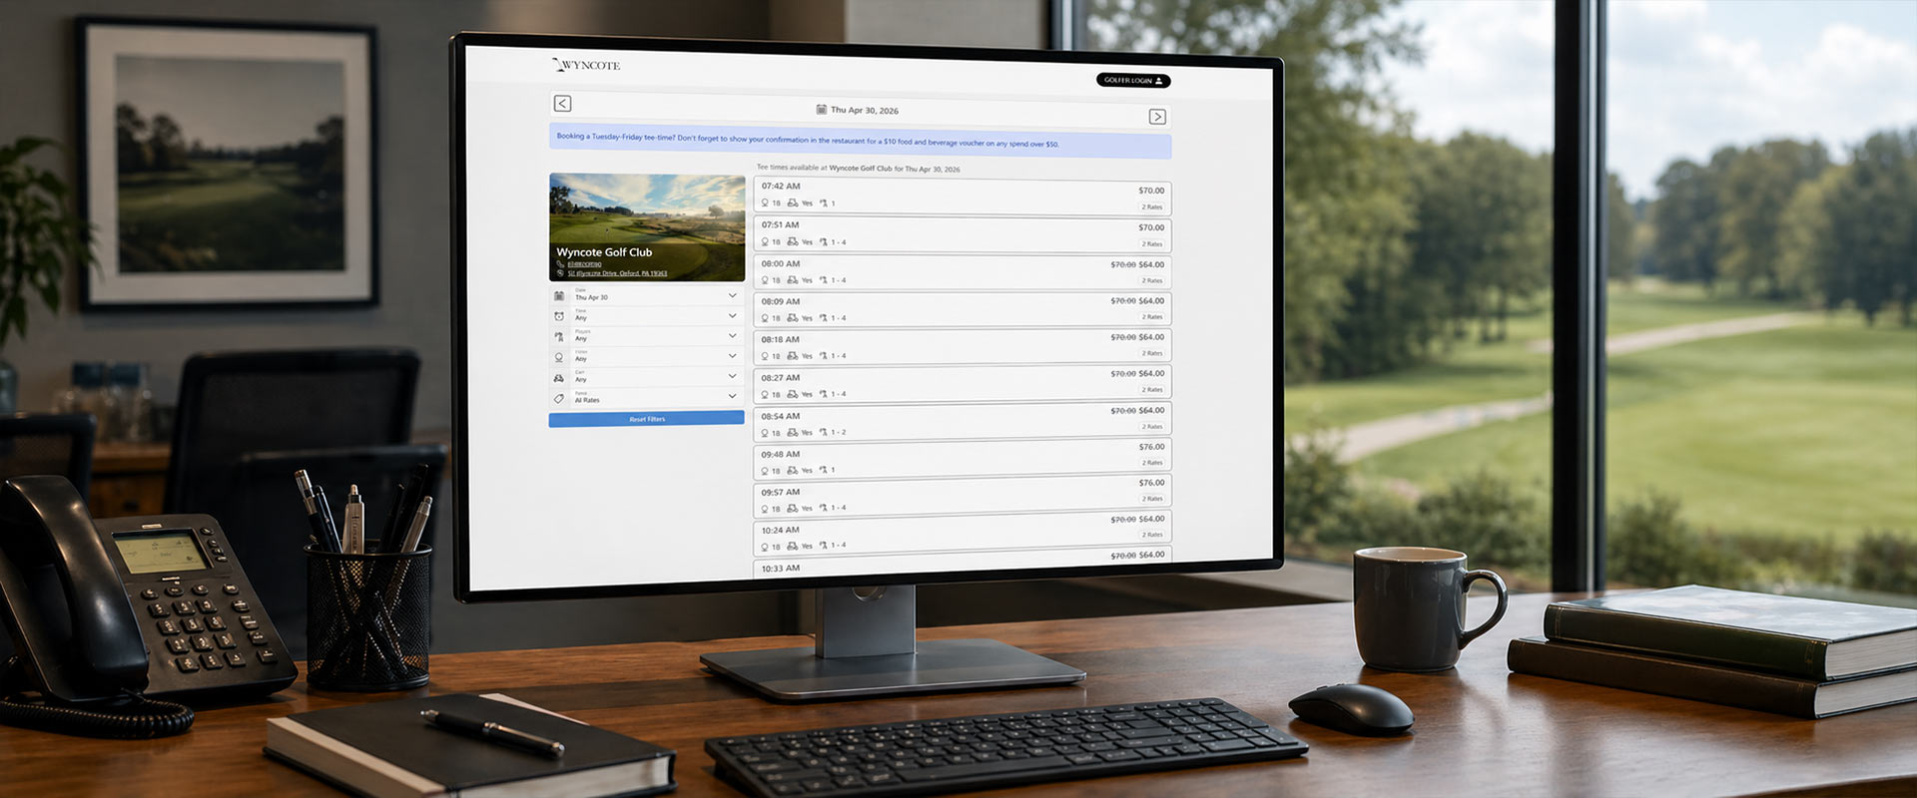Select the 10:24 AM tee time
Image resolution: width=1917 pixels, height=798 pixels.
tap(962, 533)
